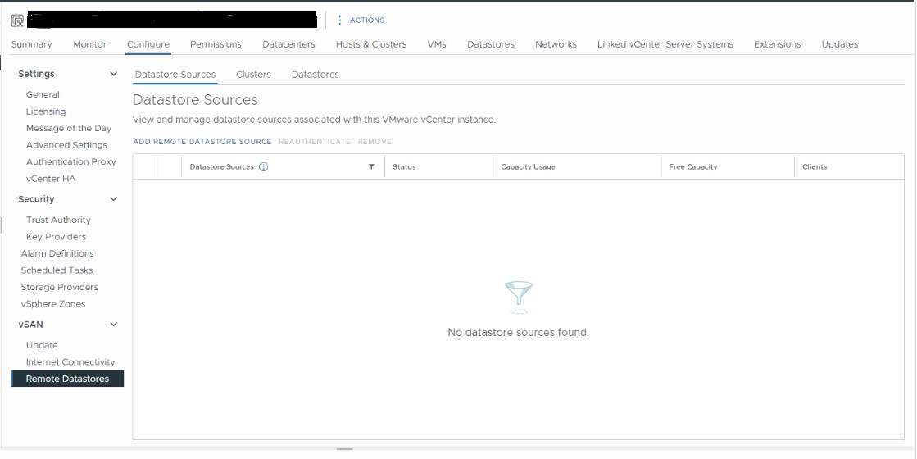The width and height of the screenshot is (917, 459).
Task: Open the Datacenters tab
Action: [289, 44]
